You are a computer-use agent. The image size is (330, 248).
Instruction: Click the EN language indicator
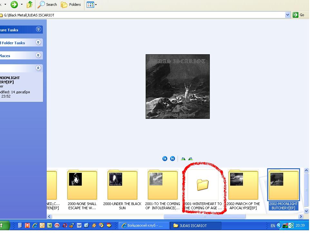(273, 226)
